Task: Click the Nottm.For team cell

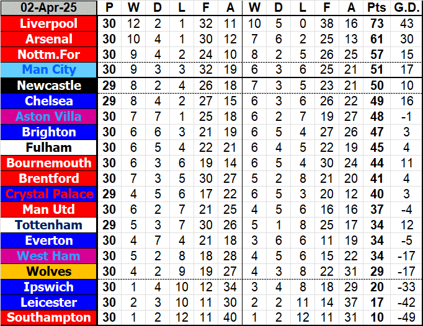Action: (x=49, y=55)
